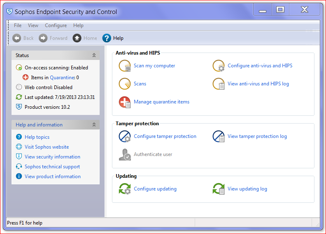Click the View updating log icon
Viewport: 326px width, 234px height.
click(219, 189)
